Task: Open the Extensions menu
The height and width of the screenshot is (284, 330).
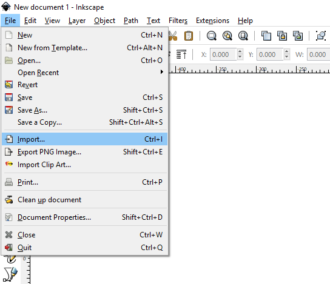Action: (x=212, y=21)
